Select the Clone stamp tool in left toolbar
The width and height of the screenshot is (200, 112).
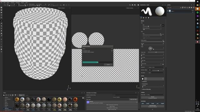pos(1,33)
